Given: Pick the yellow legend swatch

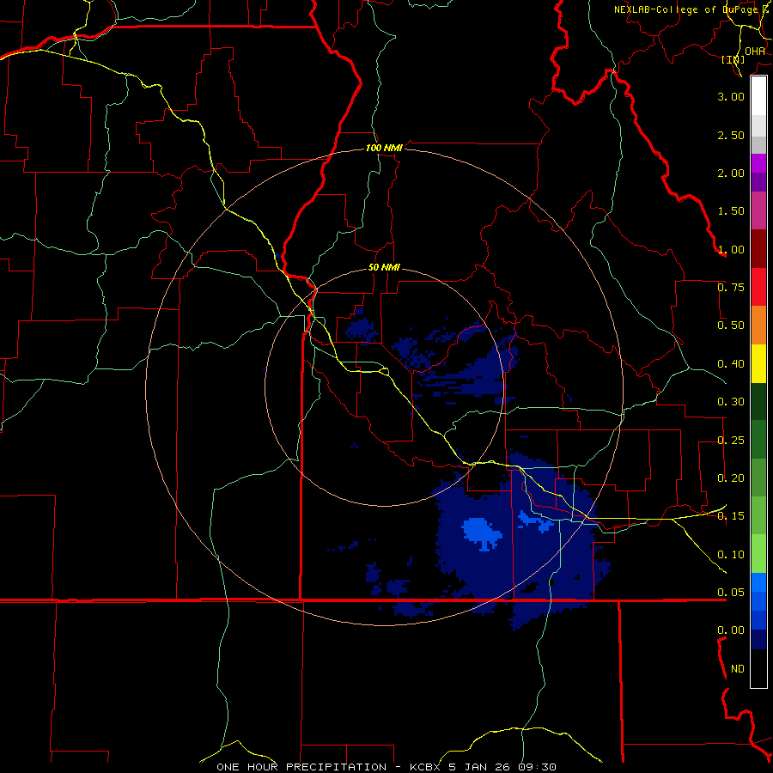Looking at the screenshot, I should 758,364.
